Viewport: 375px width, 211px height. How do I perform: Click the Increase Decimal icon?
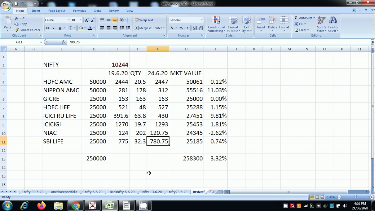(194, 28)
